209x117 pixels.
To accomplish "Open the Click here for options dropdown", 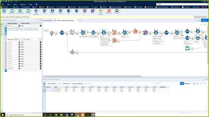I will tap(200, 17).
